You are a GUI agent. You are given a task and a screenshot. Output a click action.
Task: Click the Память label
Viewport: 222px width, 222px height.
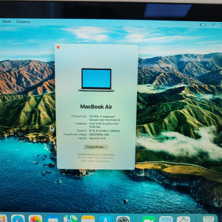pyautogui.click(x=81, y=131)
